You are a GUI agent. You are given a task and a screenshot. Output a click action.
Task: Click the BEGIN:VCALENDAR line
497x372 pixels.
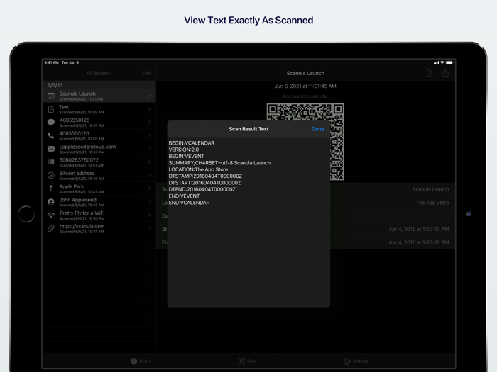pyautogui.click(x=192, y=143)
